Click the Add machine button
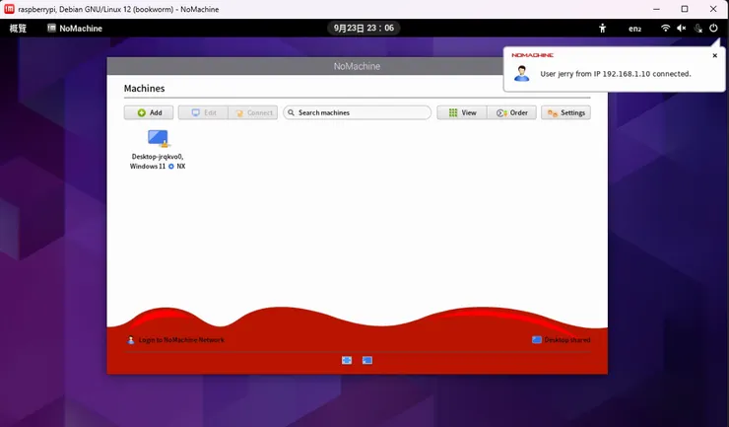 tap(149, 112)
